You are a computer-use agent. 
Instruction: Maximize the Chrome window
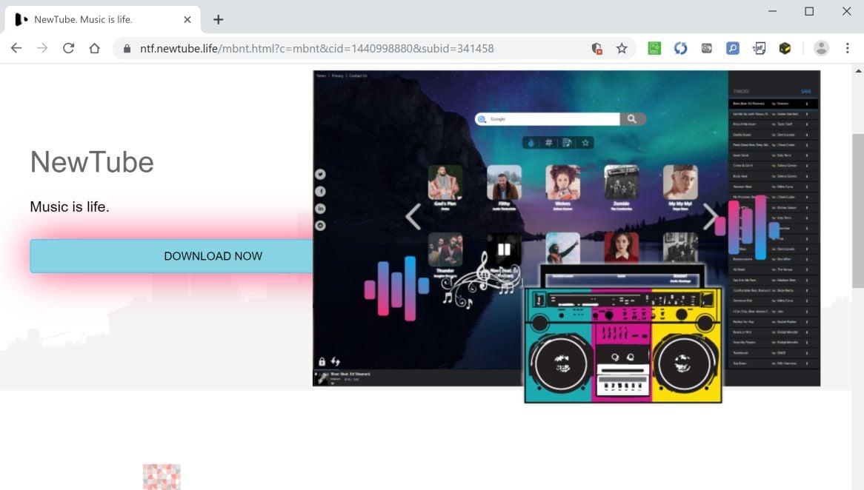[809, 11]
